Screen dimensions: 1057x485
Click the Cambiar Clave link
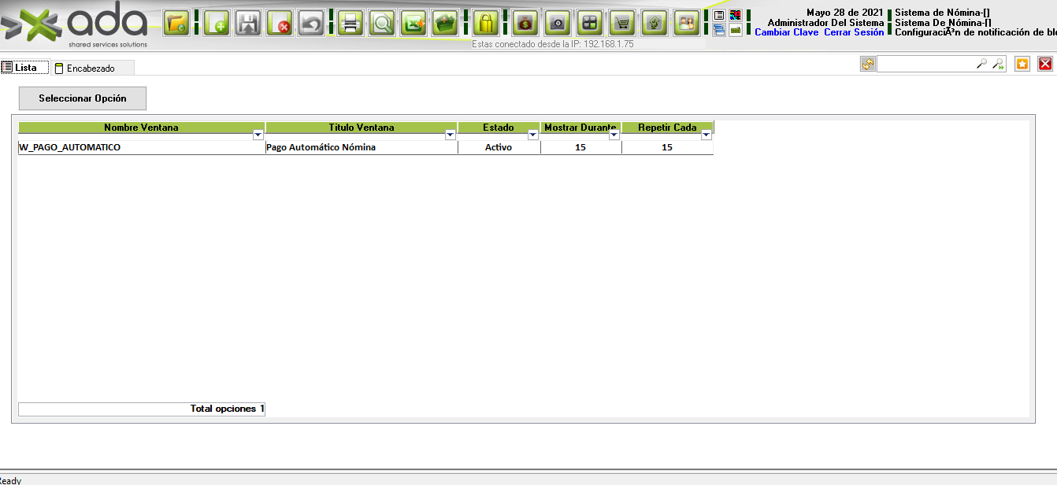click(786, 33)
